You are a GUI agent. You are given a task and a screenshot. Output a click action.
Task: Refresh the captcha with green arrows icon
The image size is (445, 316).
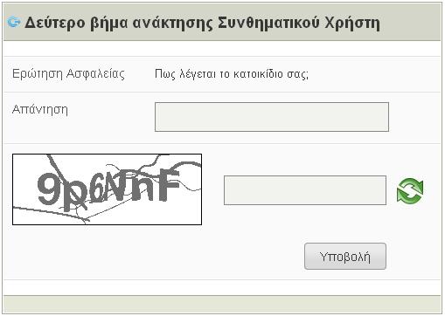point(410,190)
